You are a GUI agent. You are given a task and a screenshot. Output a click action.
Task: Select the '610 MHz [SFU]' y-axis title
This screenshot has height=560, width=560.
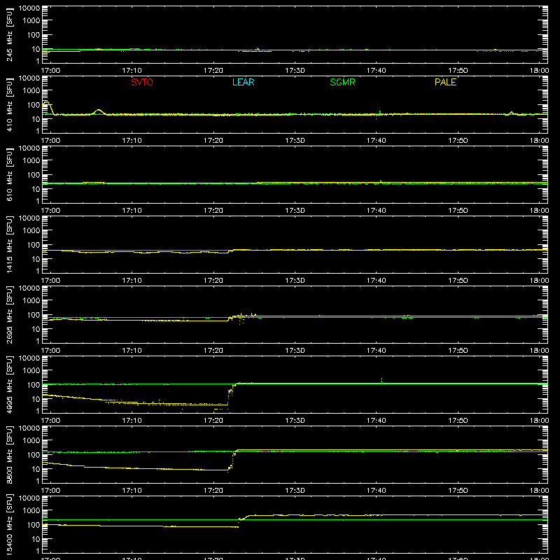[9, 174]
